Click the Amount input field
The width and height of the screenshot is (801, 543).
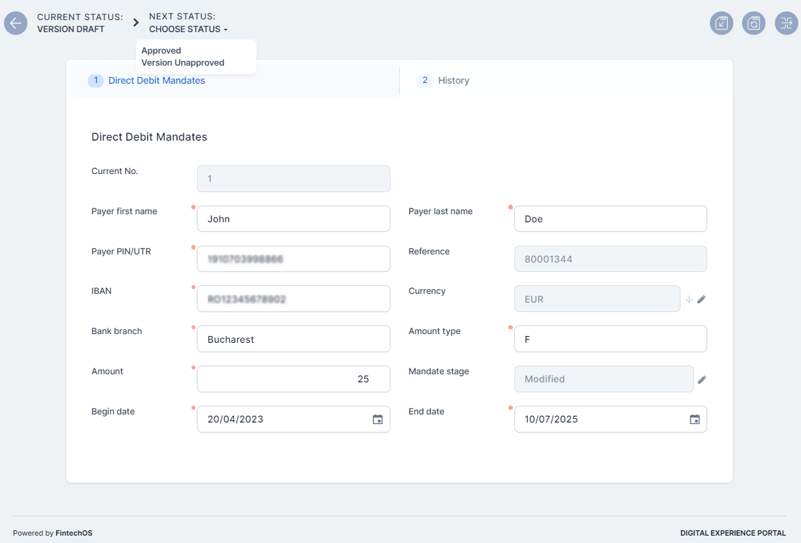click(x=293, y=379)
